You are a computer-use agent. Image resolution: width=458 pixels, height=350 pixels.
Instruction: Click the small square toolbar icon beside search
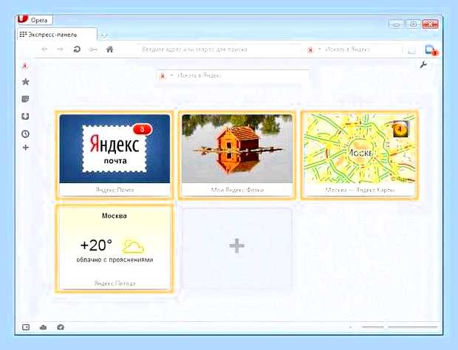pyautogui.click(x=412, y=50)
